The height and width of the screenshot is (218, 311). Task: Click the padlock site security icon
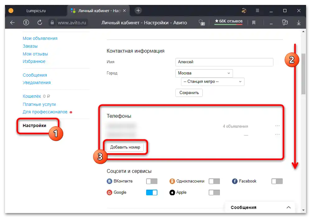[x=52, y=22]
